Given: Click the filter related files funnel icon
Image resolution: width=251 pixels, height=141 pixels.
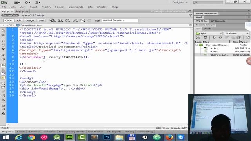Looking at the screenshot, I should [x=190, y=15].
